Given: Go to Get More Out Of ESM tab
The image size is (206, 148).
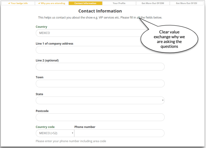Looking at the screenshot, I should click(x=153, y=3).
